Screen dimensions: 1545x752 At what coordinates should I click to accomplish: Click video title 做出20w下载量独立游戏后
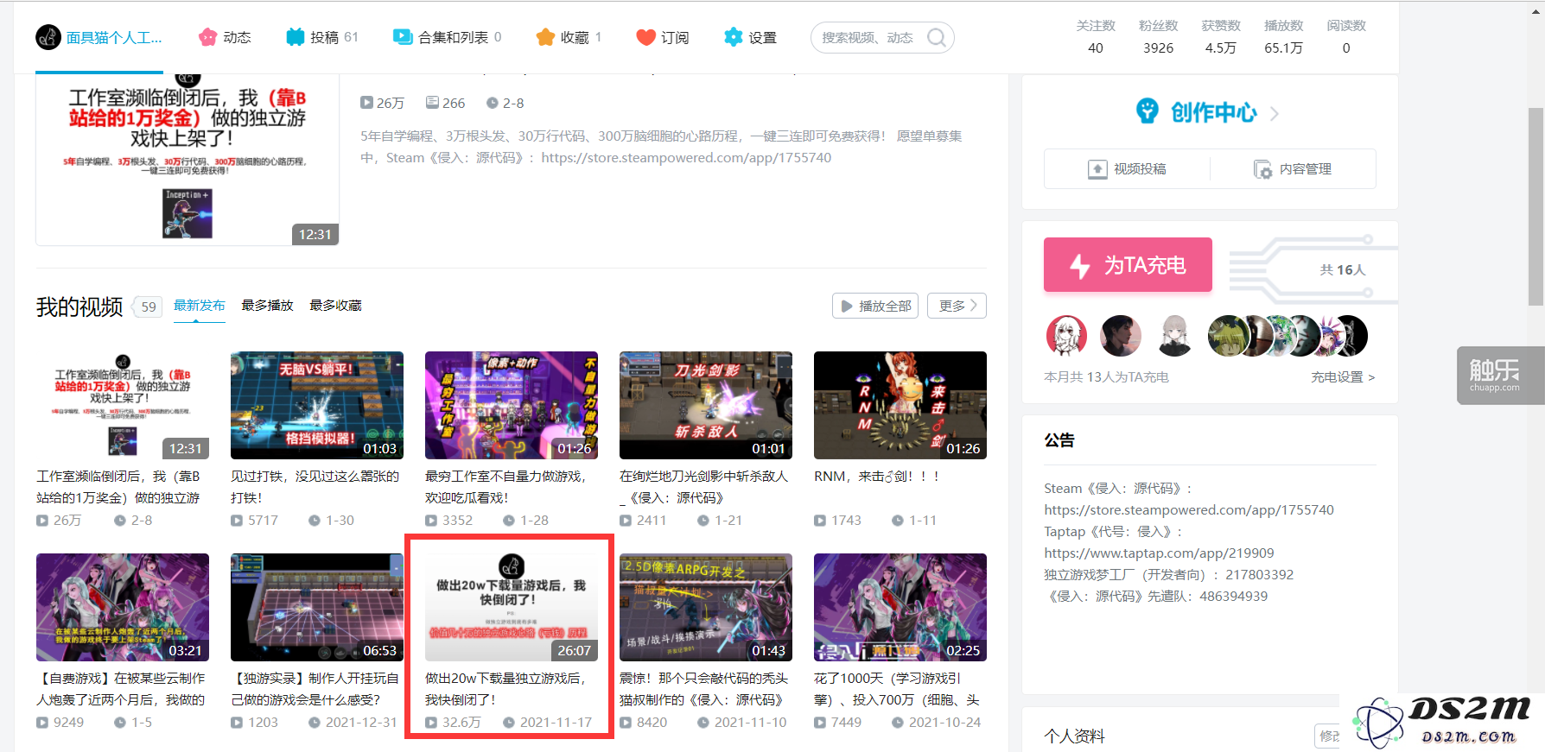(x=505, y=689)
